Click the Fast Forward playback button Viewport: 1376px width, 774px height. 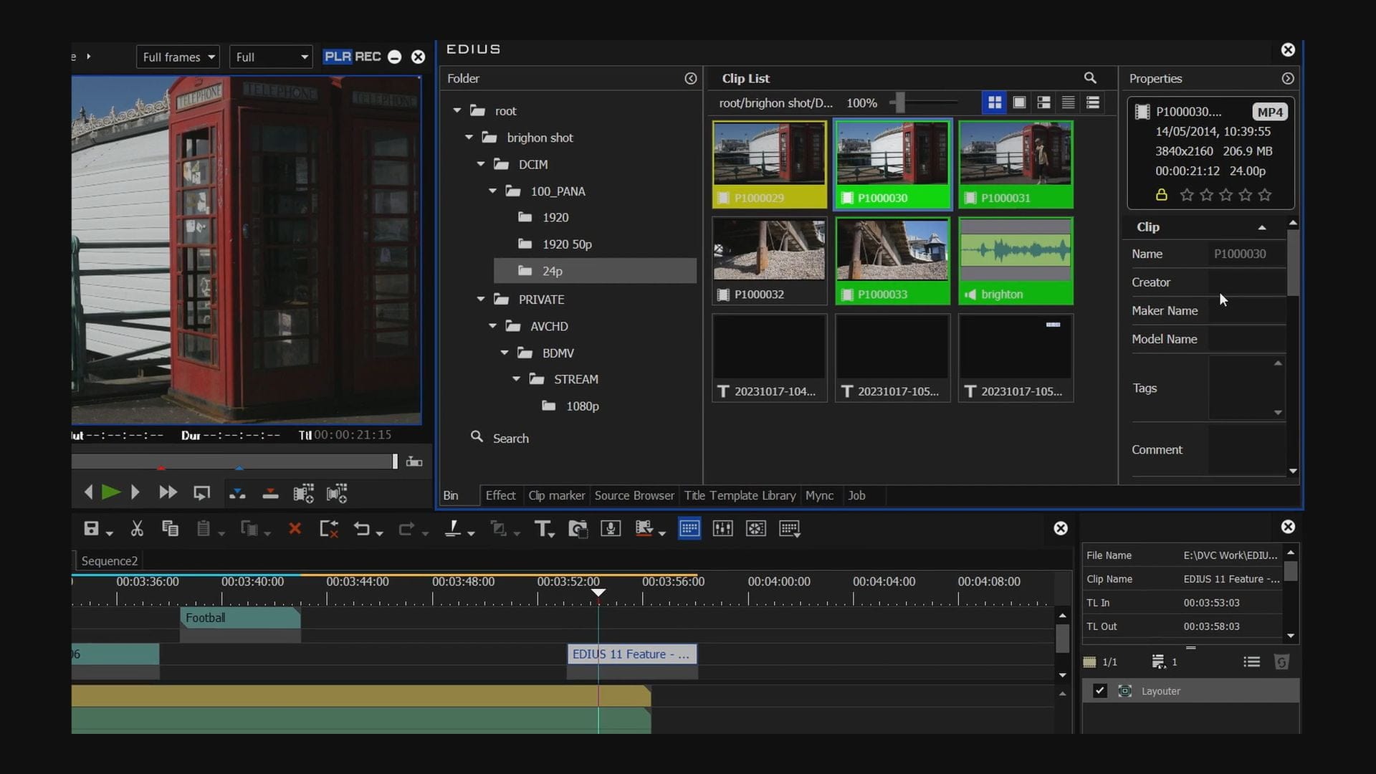click(168, 492)
